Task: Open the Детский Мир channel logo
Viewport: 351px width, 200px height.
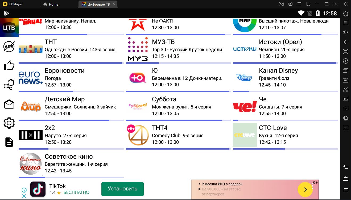Action: click(31, 106)
